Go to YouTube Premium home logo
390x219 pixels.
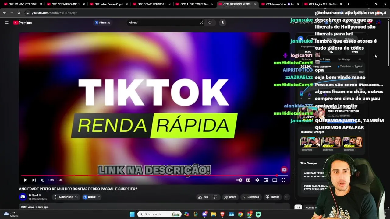23,23
